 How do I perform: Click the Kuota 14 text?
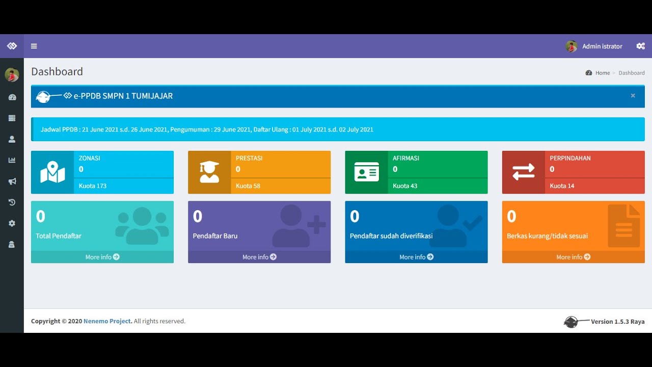[562, 186]
